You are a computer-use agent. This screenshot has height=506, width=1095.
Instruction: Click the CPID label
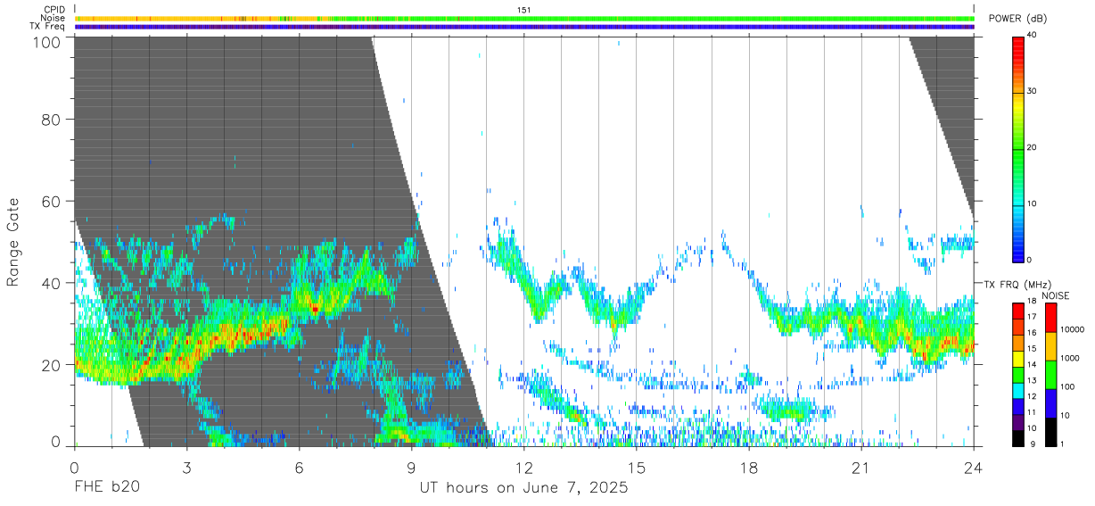[54, 10]
